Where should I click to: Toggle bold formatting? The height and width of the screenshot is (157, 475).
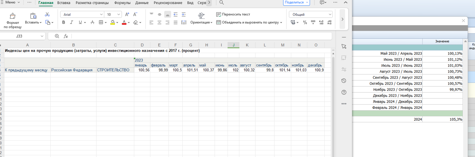64,22
